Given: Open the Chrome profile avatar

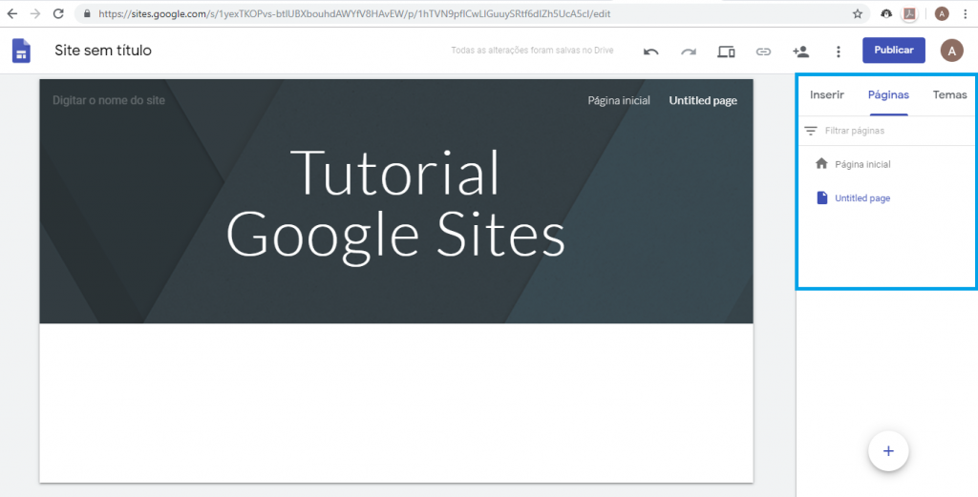Looking at the screenshot, I should pyautogui.click(x=942, y=13).
